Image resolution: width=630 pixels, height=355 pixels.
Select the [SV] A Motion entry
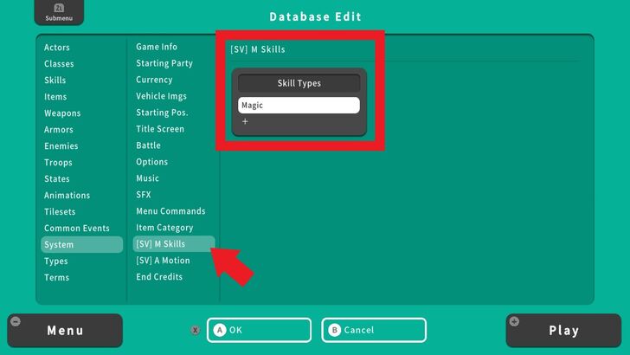click(163, 261)
